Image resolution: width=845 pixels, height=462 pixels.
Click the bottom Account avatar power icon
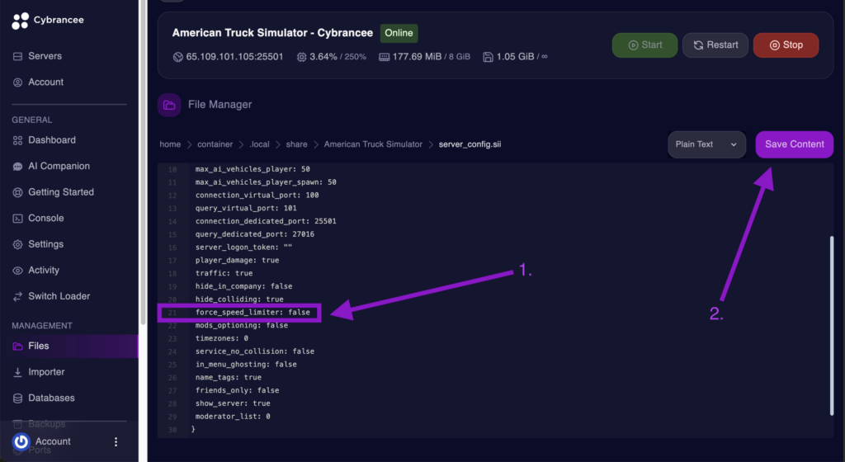(x=21, y=441)
